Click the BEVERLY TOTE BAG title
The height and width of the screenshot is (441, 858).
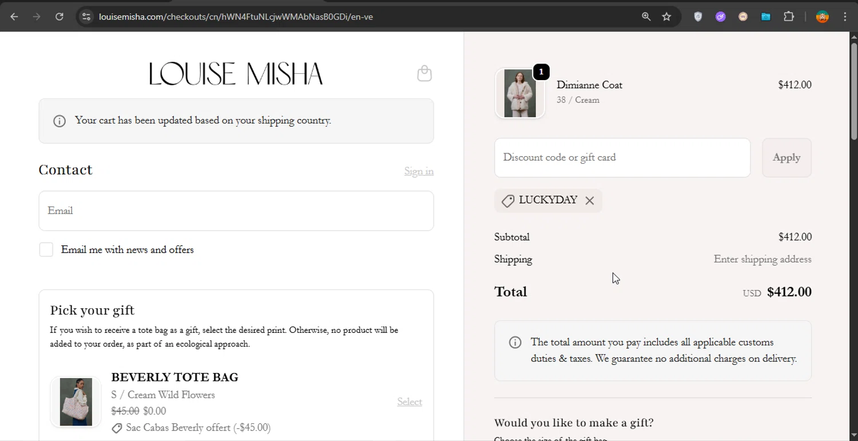click(x=174, y=378)
